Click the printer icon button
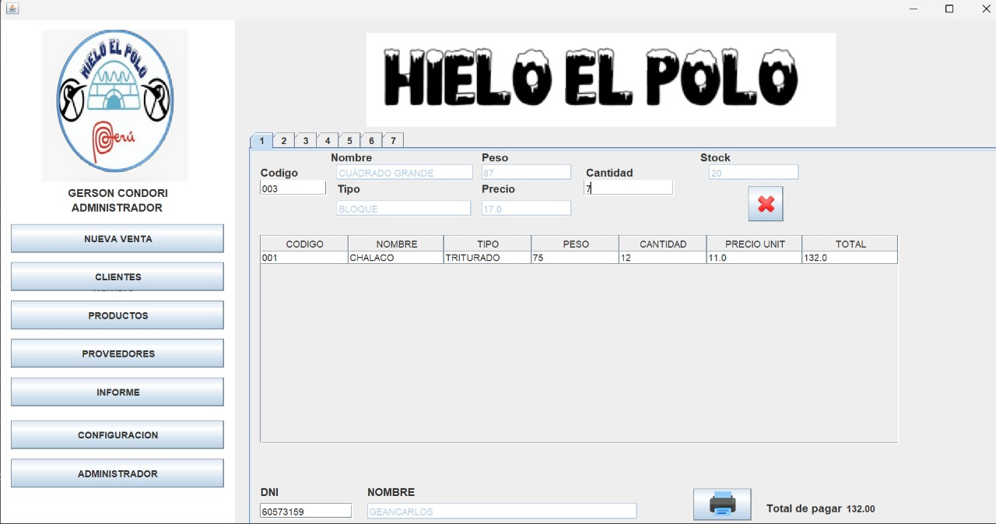Image resolution: width=996 pixels, height=524 pixels. click(x=722, y=504)
